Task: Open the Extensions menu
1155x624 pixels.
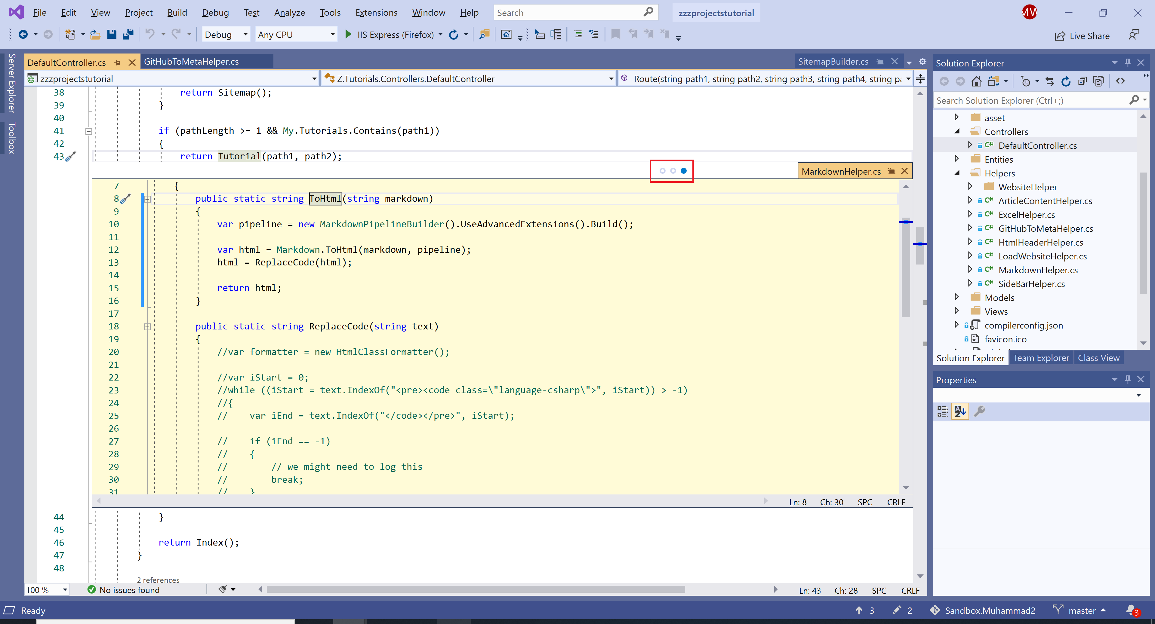Action: 376,13
